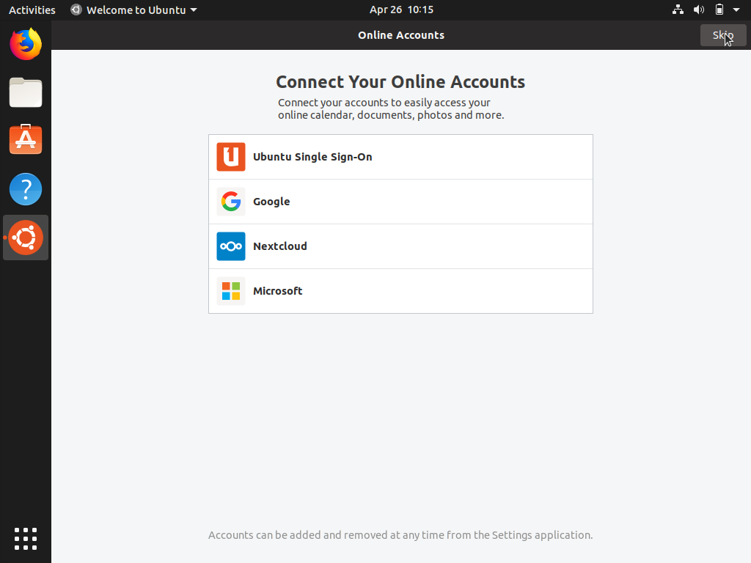This screenshot has width=751, height=563.
Task: Skip the Online Accounts setup
Action: (x=722, y=35)
